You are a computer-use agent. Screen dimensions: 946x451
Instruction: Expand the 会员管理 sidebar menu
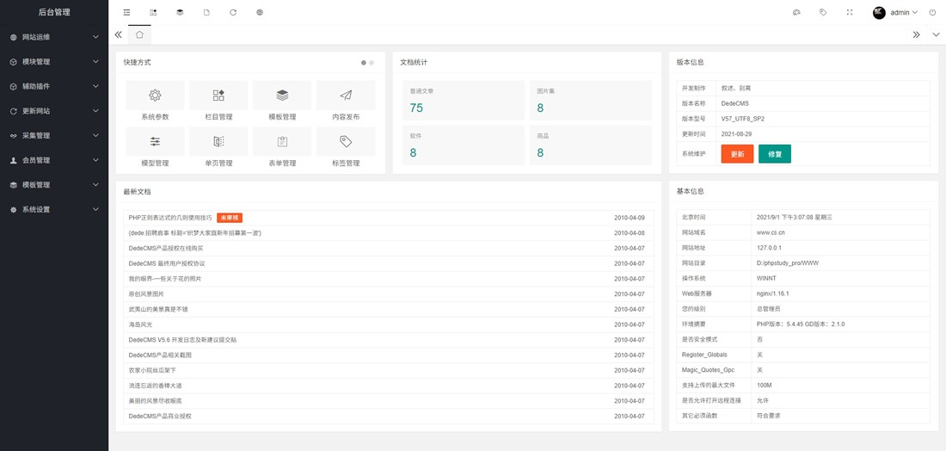pos(53,160)
